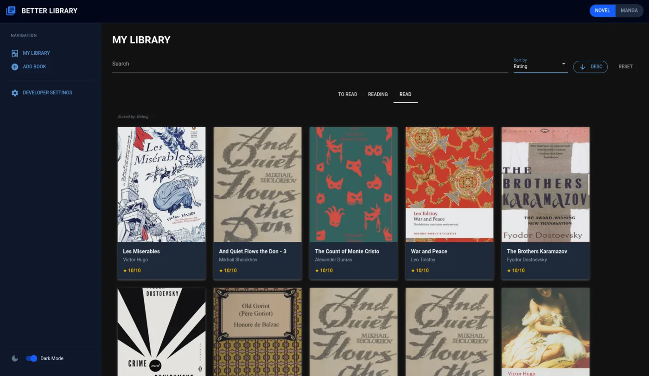Click the 10/10 rating of The Count of Monte Cristo
Image resolution: width=649 pixels, height=376 pixels.
[x=324, y=270]
